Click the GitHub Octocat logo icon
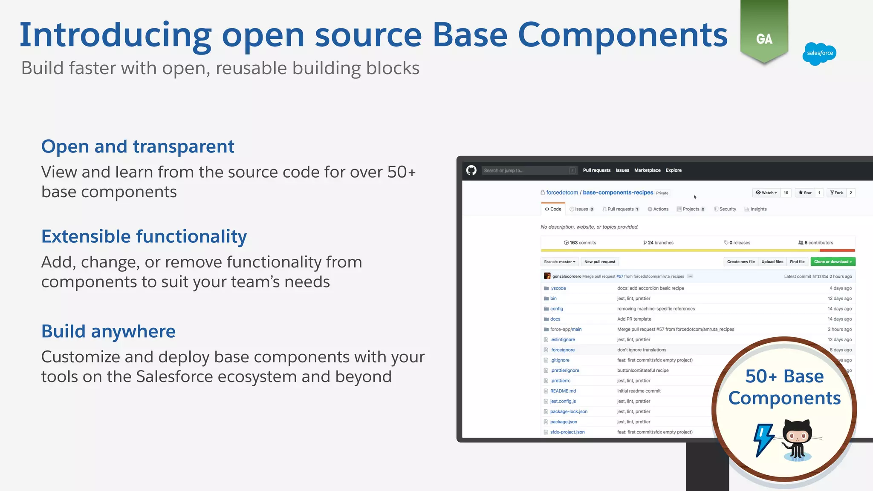 pos(471,170)
